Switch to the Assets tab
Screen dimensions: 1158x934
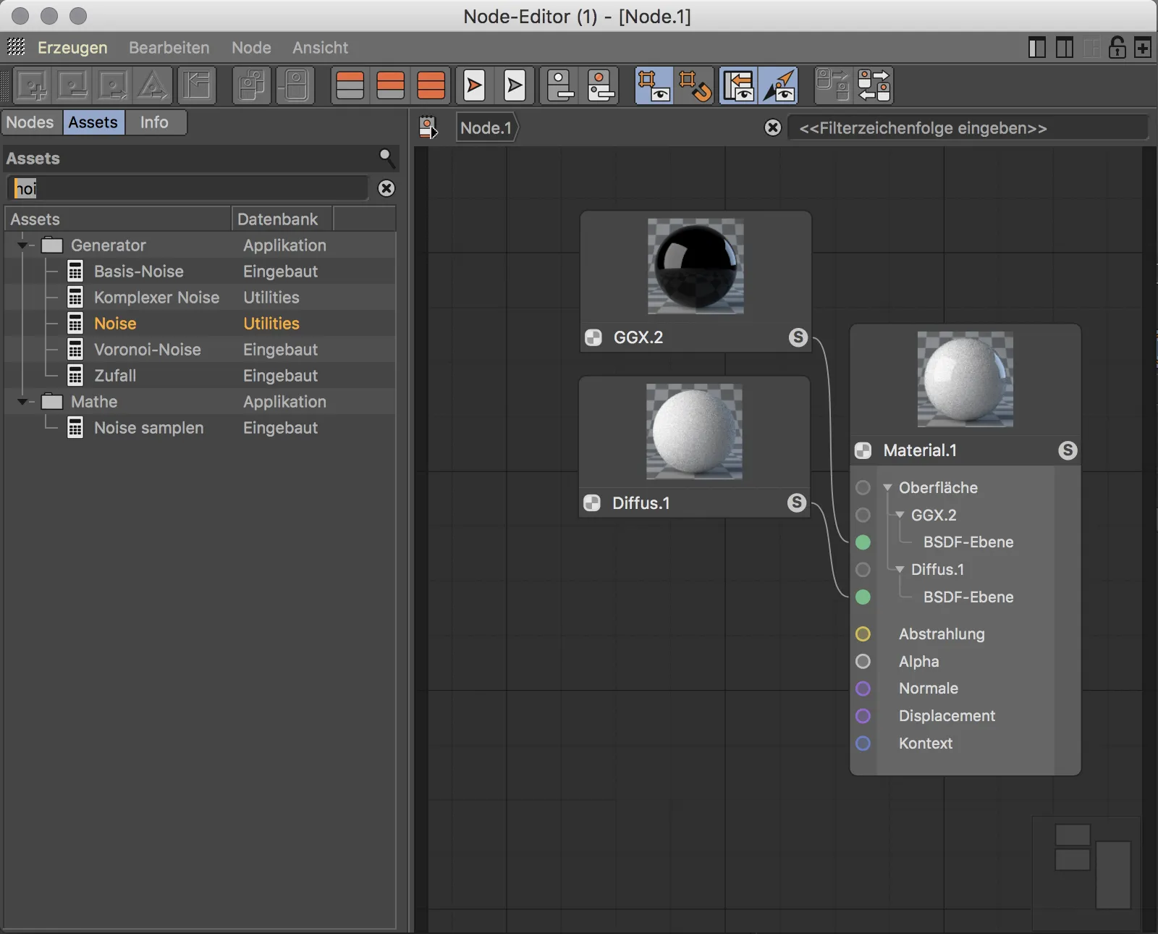[x=93, y=122]
